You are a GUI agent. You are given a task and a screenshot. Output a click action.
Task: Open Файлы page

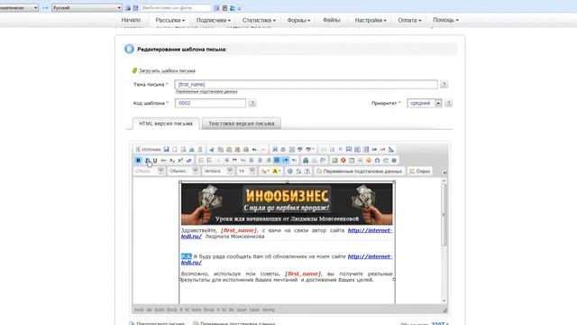332,20
